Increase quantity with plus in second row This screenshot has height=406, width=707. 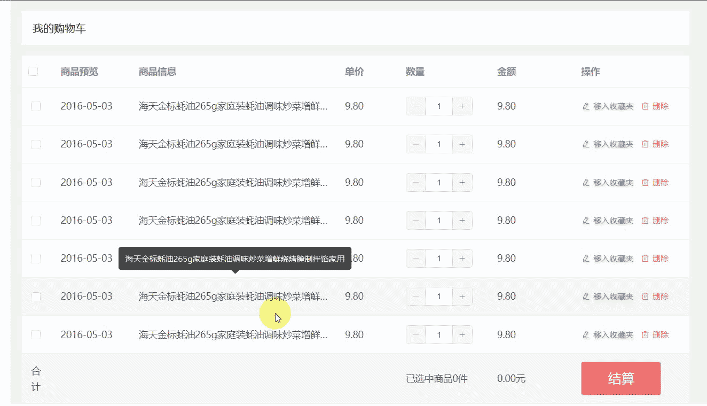click(x=462, y=144)
